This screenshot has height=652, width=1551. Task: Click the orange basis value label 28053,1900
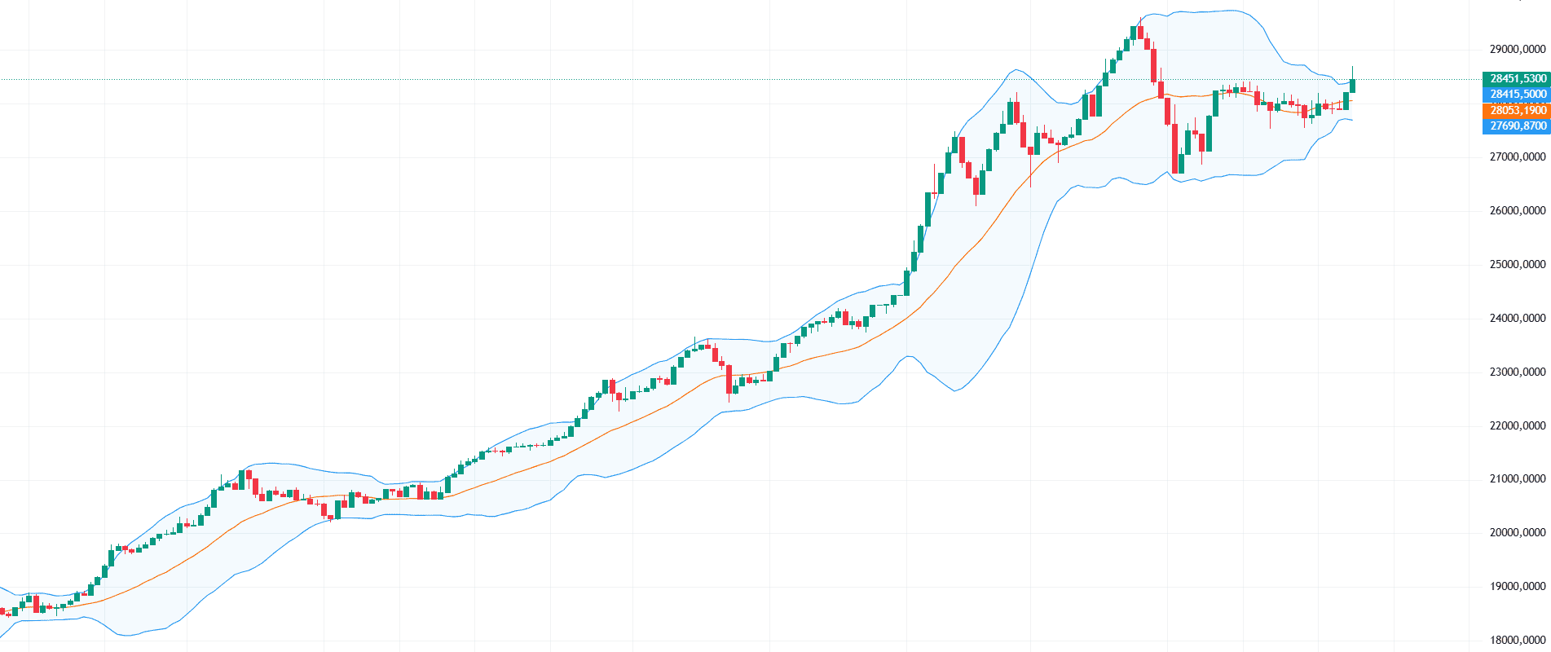(1517, 110)
